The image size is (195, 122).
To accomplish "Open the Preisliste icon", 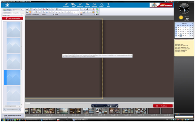I will tap(87, 5).
